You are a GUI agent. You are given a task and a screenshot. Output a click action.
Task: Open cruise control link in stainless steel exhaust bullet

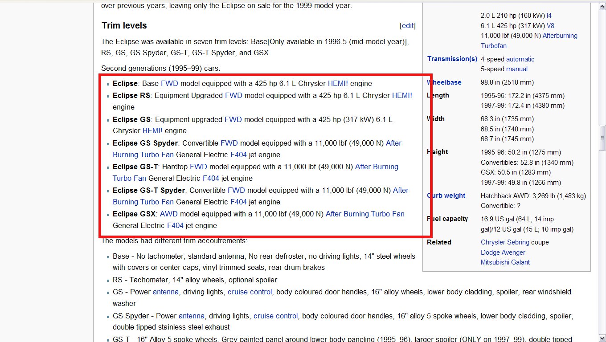tap(276, 316)
